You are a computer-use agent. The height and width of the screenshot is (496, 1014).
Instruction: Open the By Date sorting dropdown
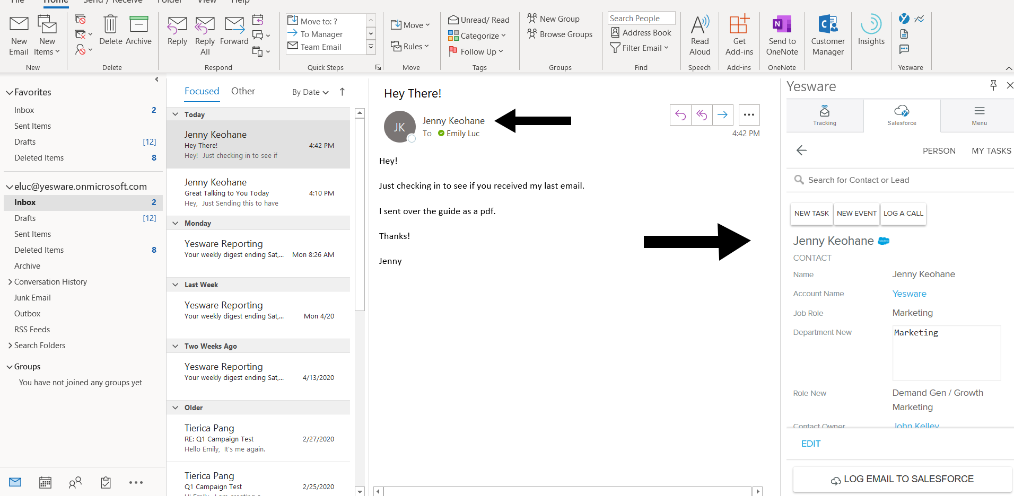[309, 91]
